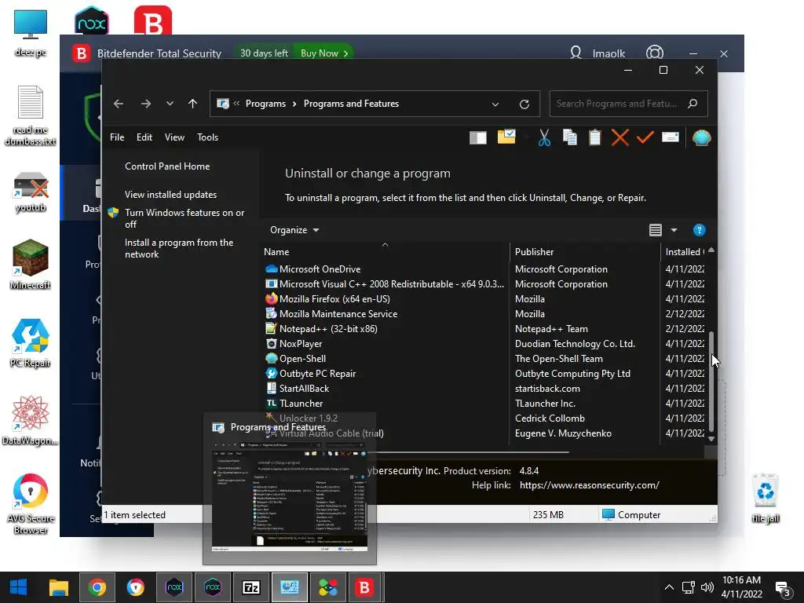Expand the view options dropdown arrow
The width and height of the screenshot is (804, 603).
pos(674,230)
